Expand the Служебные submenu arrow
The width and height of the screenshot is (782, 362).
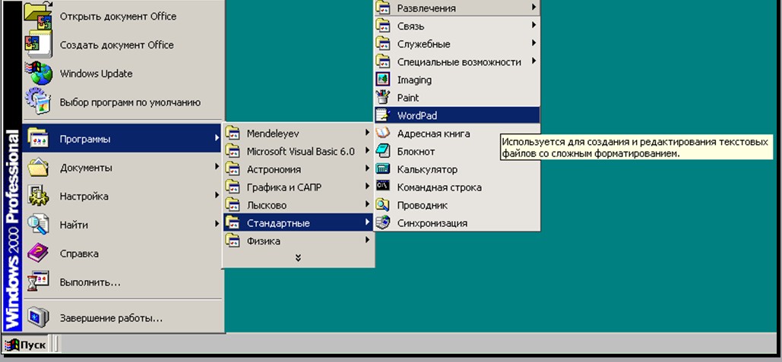pyautogui.click(x=533, y=43)
